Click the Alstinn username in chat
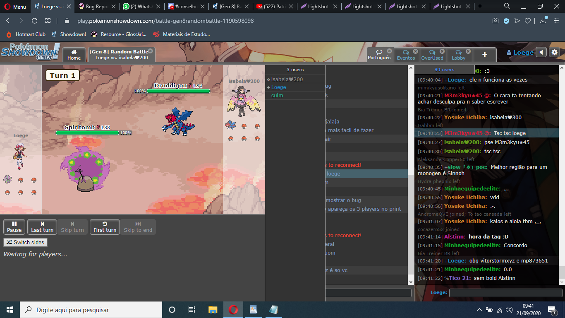The width and height of the screenshot is (565, 318). 455,237
